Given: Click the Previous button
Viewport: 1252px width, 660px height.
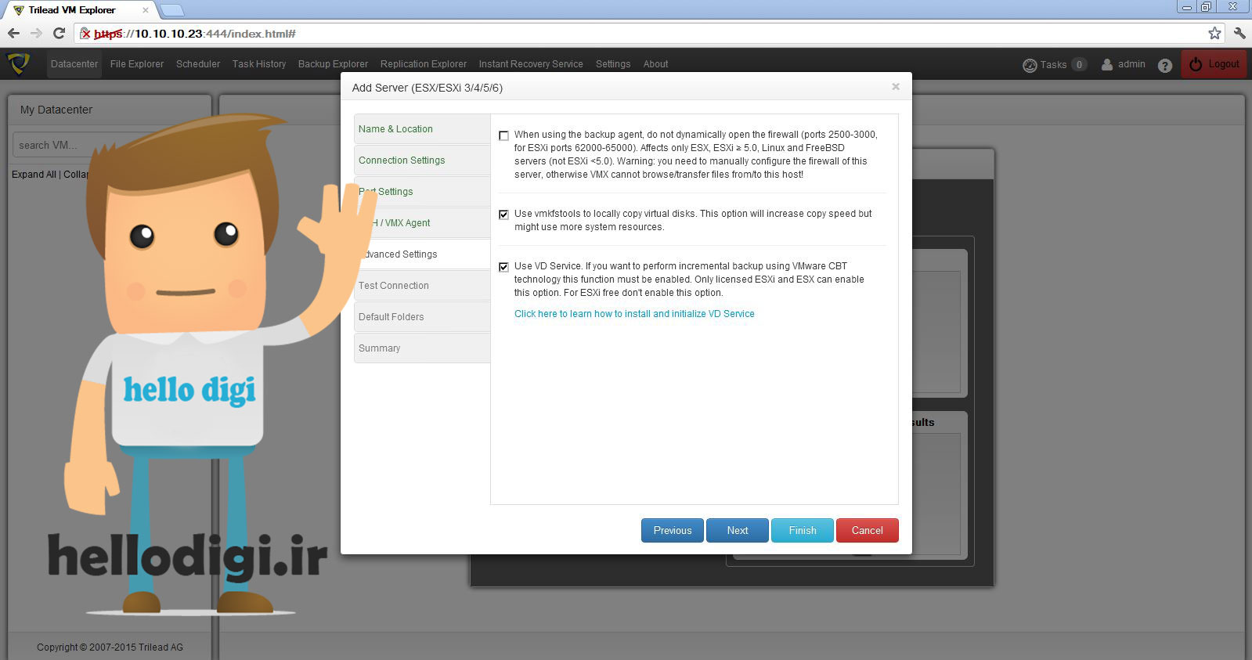Looking at the screenshot, I should tap(673, 530).
